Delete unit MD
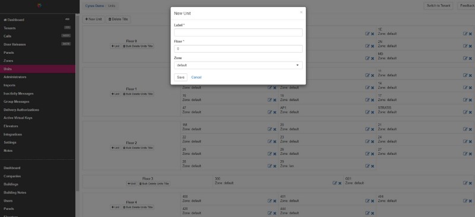 pyautogui.click(x=470, y=59)
